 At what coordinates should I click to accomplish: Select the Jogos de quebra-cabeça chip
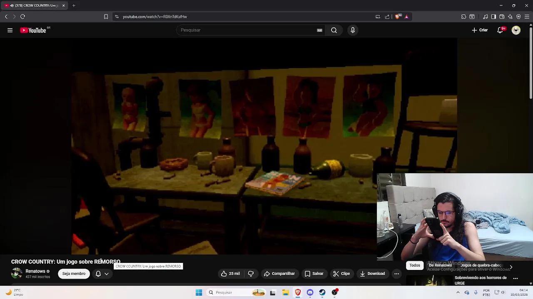point(481,265)
